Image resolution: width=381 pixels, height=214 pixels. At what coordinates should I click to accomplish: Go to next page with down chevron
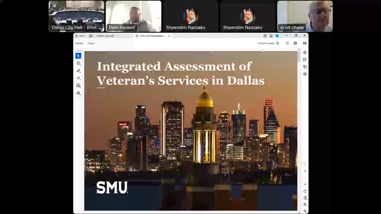point(305,184)
